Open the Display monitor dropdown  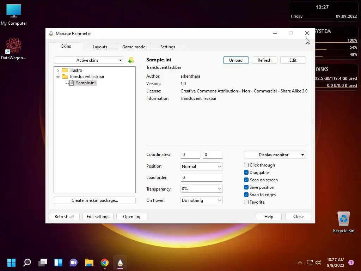pos(275,155)
